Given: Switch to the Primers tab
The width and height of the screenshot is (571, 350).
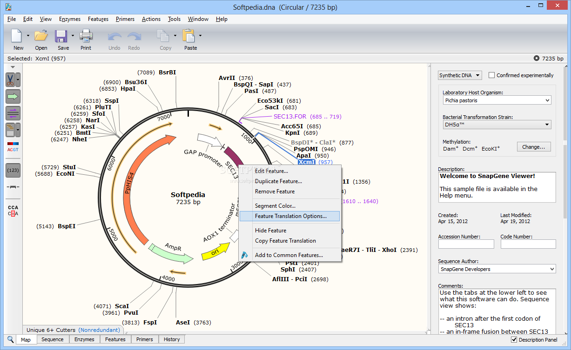Looking at the screenshot, I should (x=145, y=339).
